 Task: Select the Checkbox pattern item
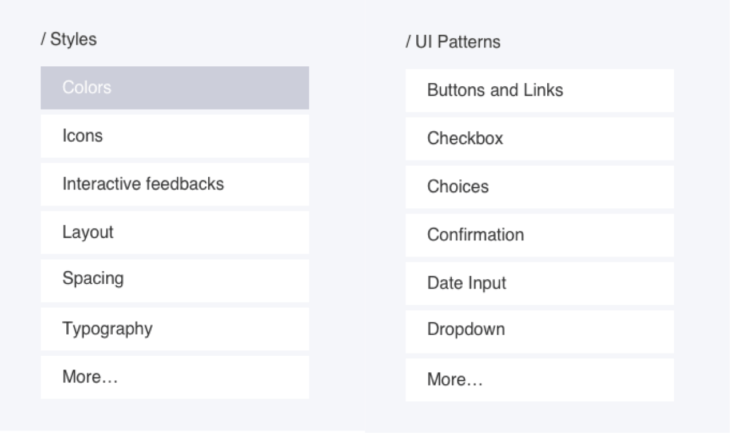tap(539, 139)
